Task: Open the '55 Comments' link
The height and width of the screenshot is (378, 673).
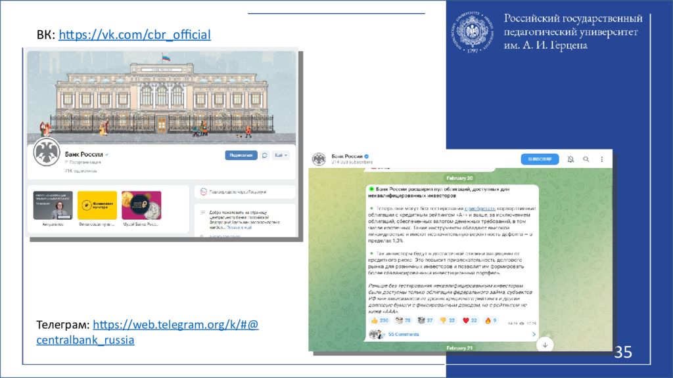Action: pos(404,334)
